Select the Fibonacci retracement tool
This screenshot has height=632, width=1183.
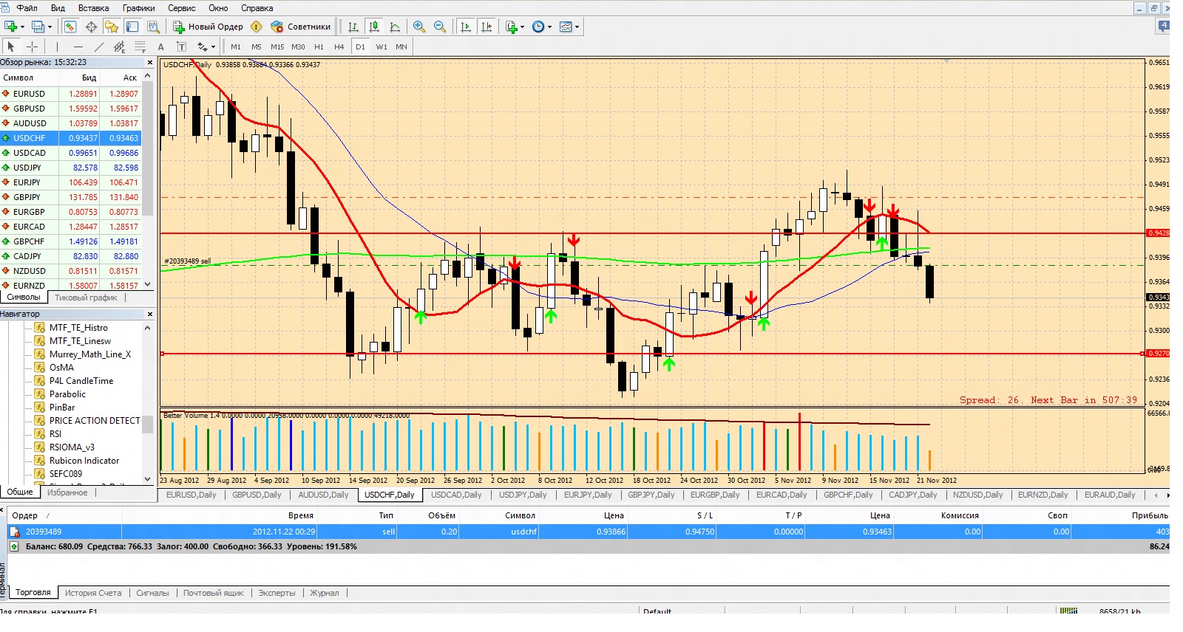(x=140, y=47)
